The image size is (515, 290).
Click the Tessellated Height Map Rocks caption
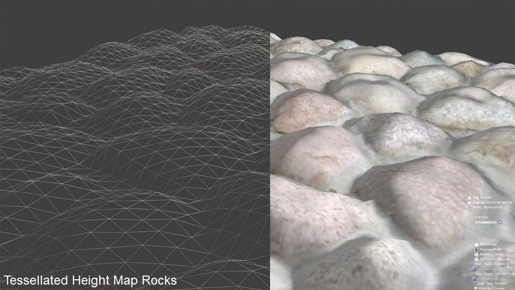(90, 280)
